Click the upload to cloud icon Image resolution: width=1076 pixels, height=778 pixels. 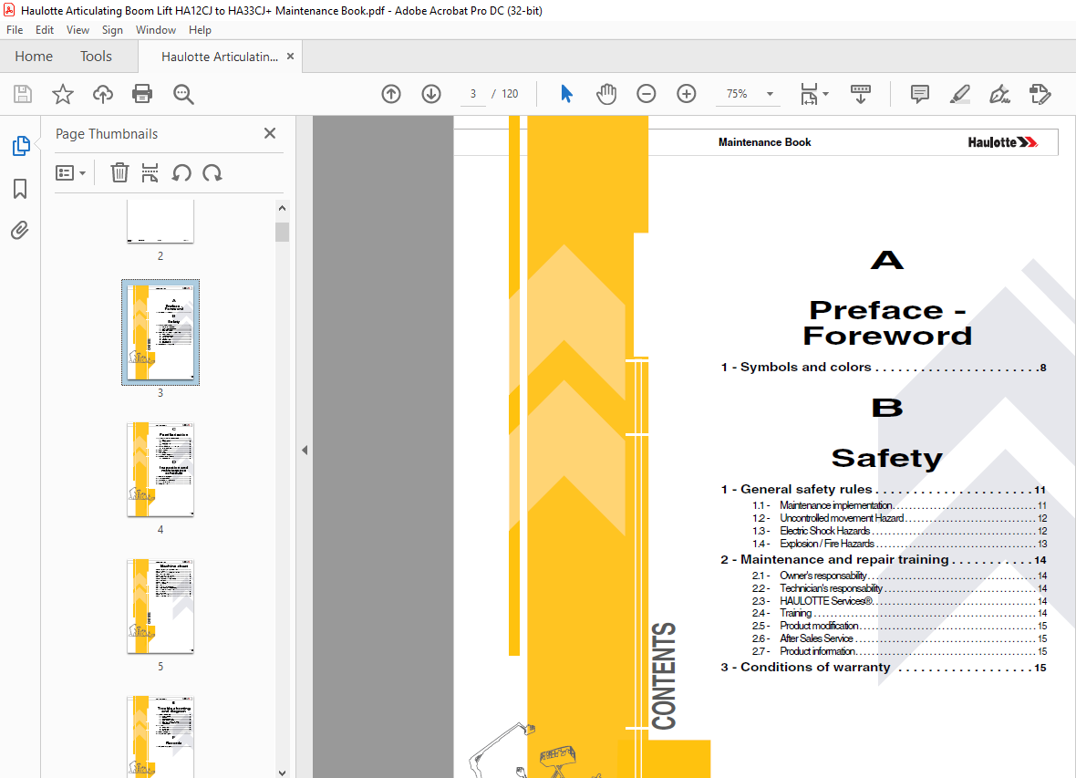tap(103, 94)
